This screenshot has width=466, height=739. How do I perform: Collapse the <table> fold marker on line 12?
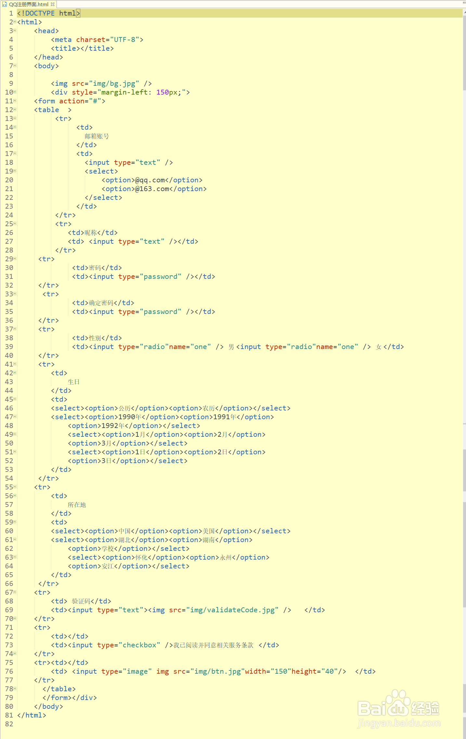(15, 109)
